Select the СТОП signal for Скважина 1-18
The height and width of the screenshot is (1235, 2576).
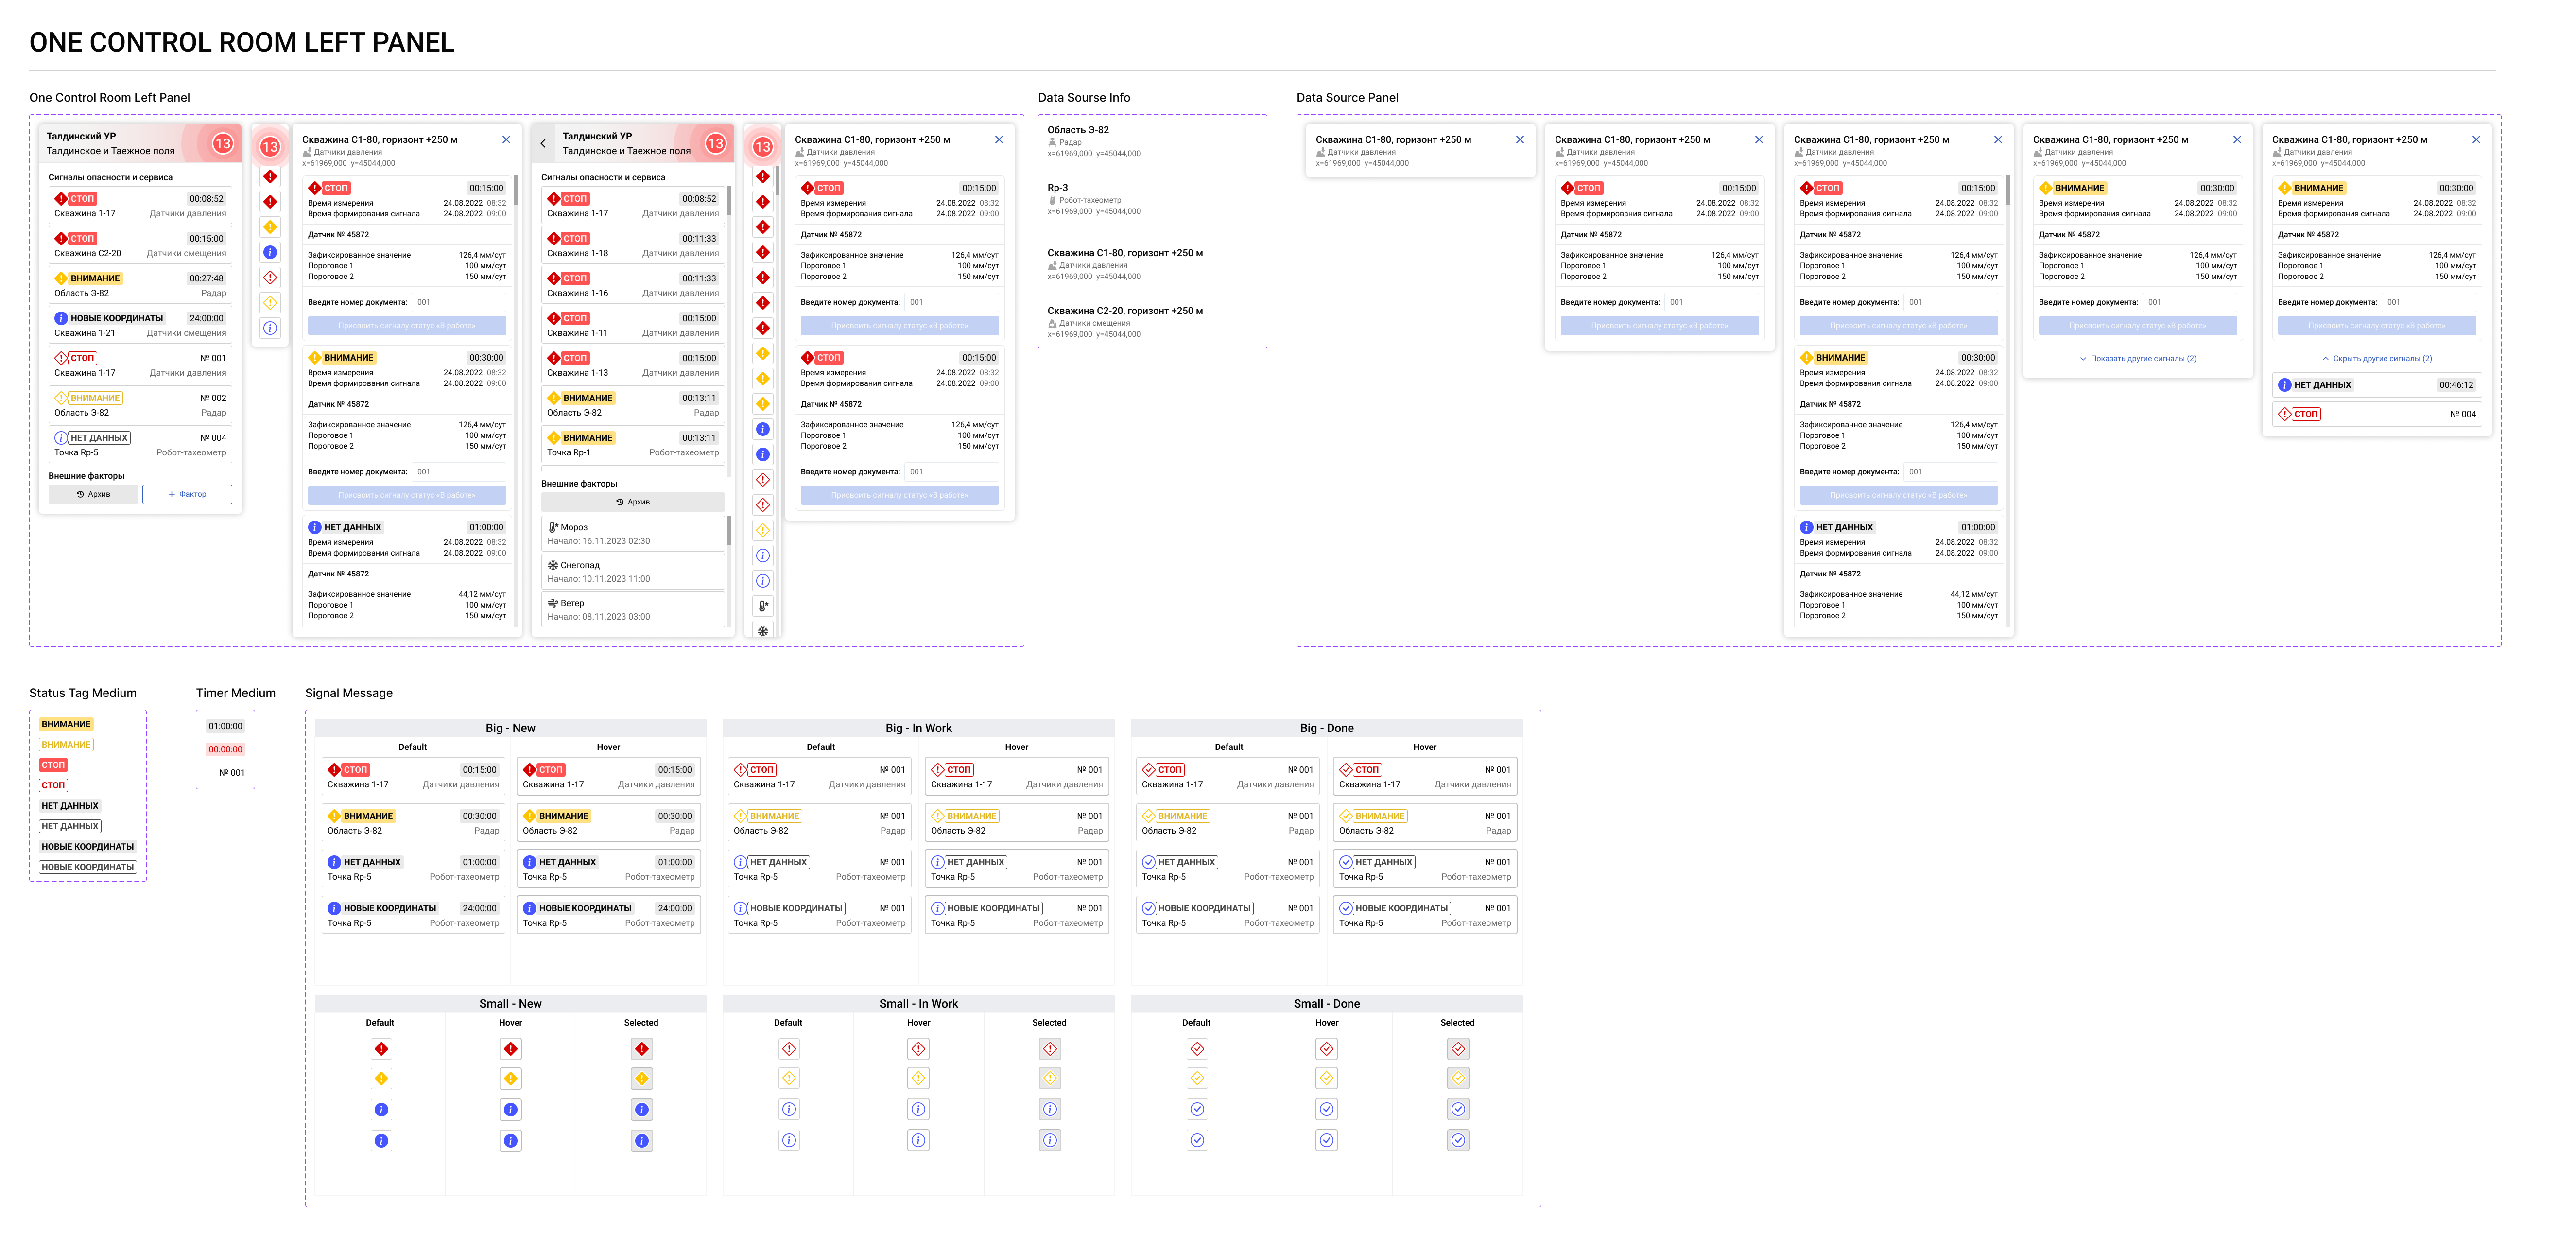click(x=633, y=245)
